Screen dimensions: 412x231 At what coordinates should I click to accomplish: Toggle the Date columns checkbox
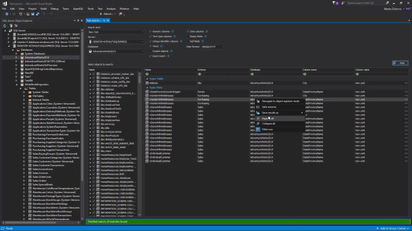[188, 31]
